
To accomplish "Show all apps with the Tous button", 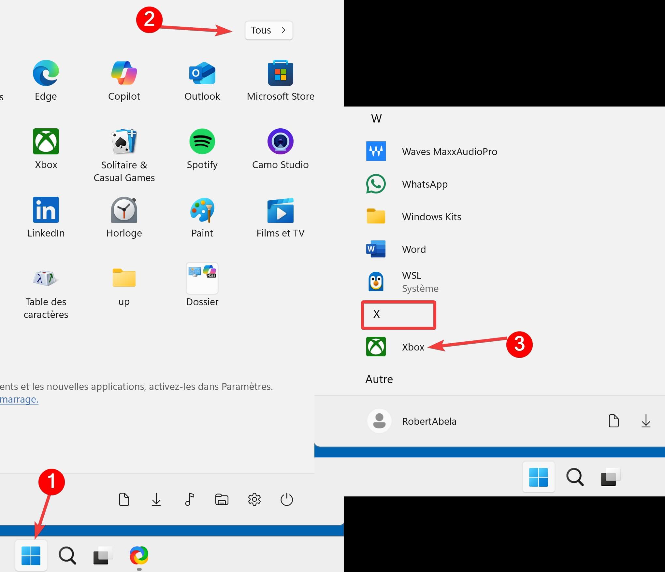I will click(x=269, y=30).
